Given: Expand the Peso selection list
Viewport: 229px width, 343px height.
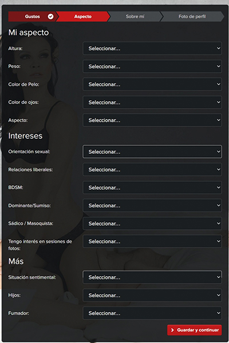Looking at the screenshot, I should click(152, 66).
